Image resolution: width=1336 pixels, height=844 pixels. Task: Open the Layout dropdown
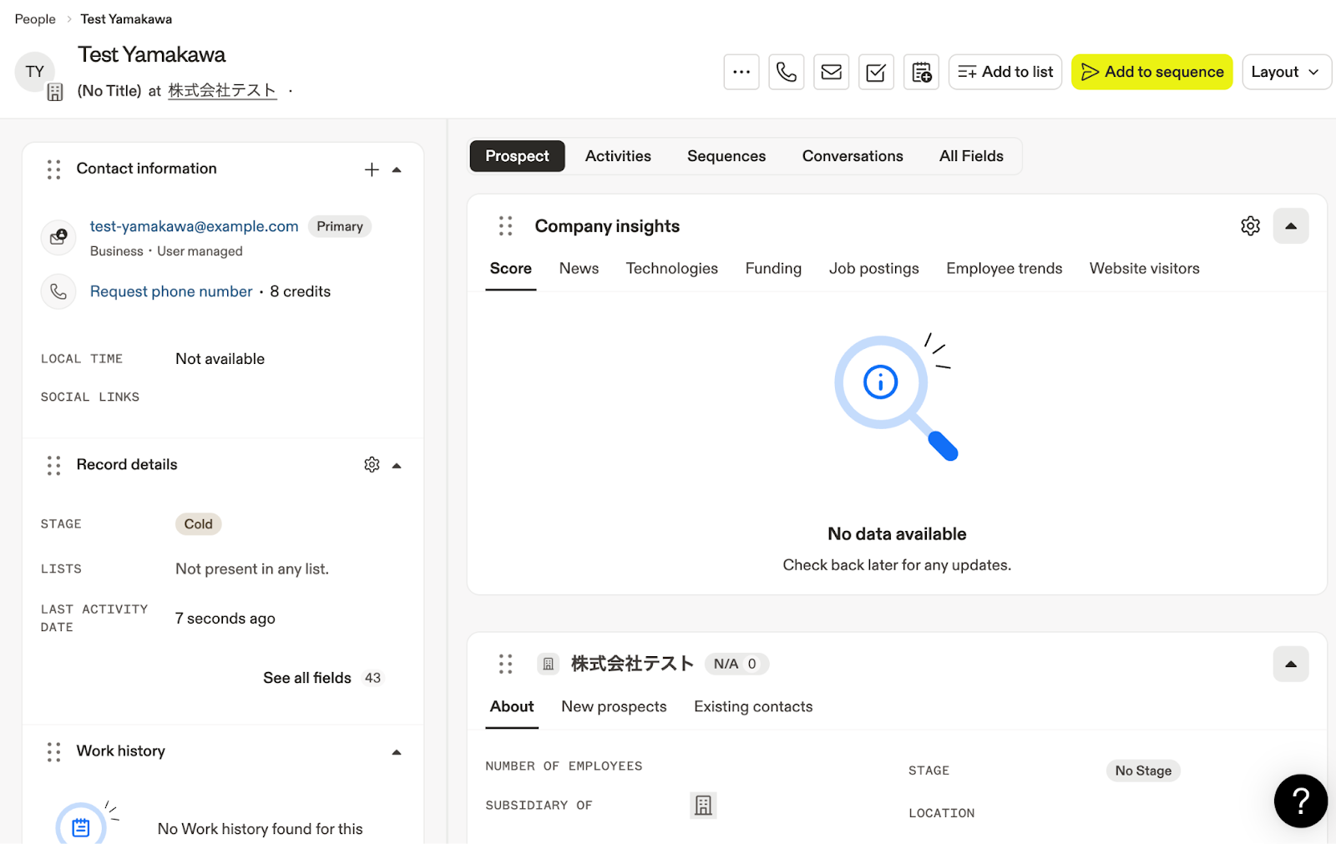click(x=1285, y=72)
